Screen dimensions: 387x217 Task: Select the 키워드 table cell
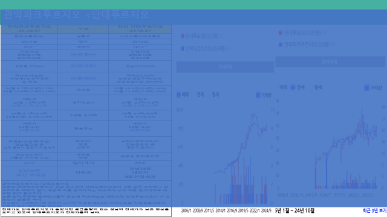click(x=83, y=173)
